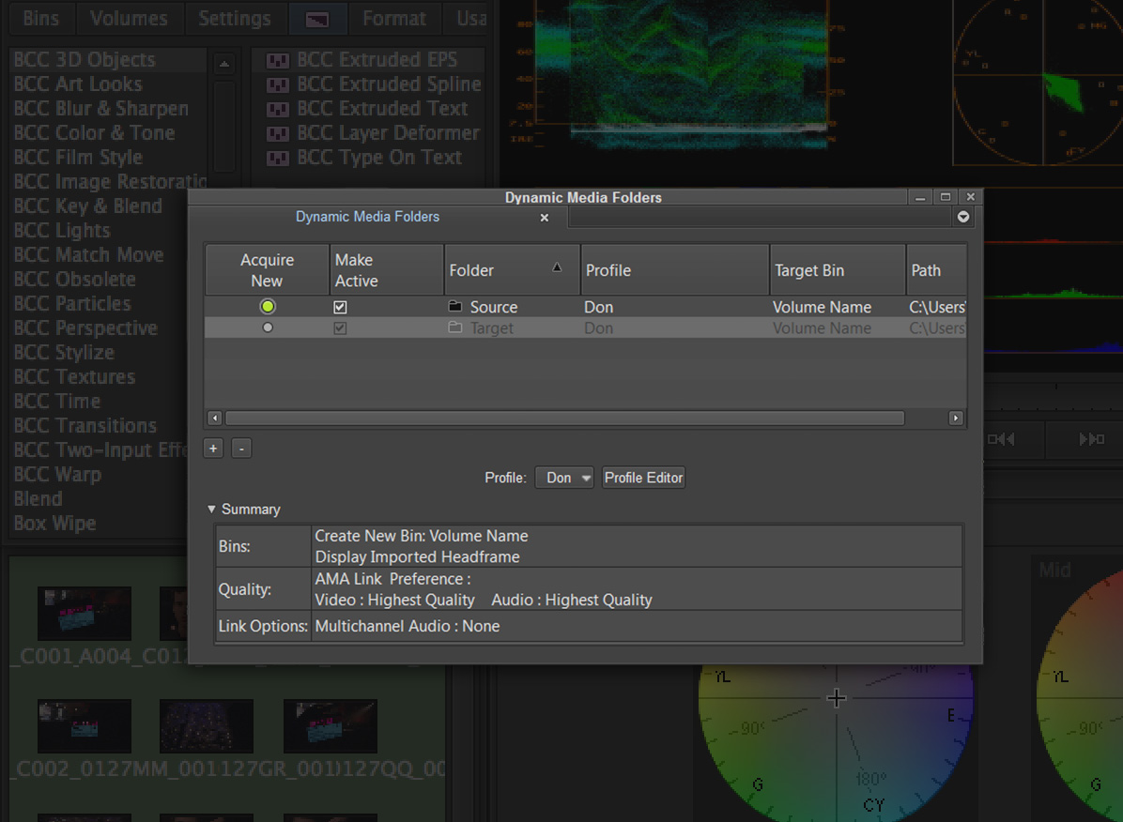This screenshot has height=822, width=1123.
Task: Select the C002_0127MM clip thumbnail in the bin
Action: [85, 726]
